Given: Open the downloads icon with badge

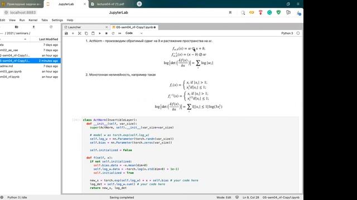Looking at the screenshot, I should click(x=298, y=13).
